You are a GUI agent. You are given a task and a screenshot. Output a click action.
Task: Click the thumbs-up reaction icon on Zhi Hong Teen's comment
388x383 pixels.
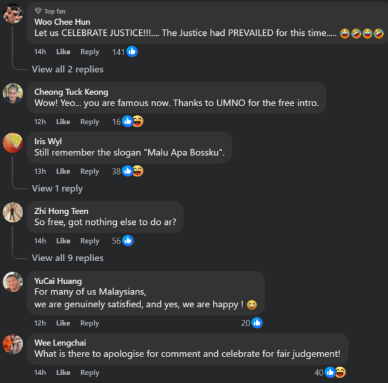(x=128, y=241)
